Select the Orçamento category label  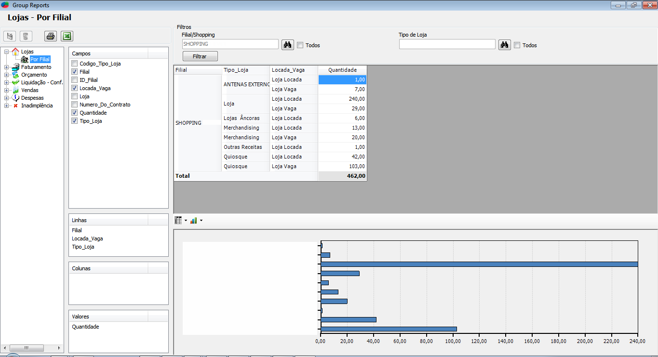pyautogui.click(x=34, y=75)
